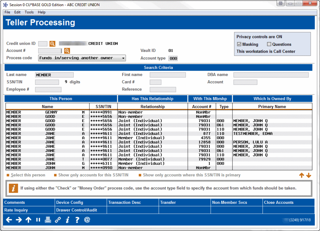Click the back arrow navigation icon
This screenshot has width=320, height=231.
click(x=9, y=220)
